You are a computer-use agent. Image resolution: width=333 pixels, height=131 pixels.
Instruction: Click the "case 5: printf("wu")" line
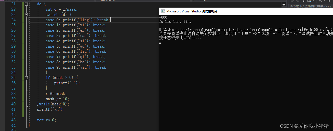[76, 46]
